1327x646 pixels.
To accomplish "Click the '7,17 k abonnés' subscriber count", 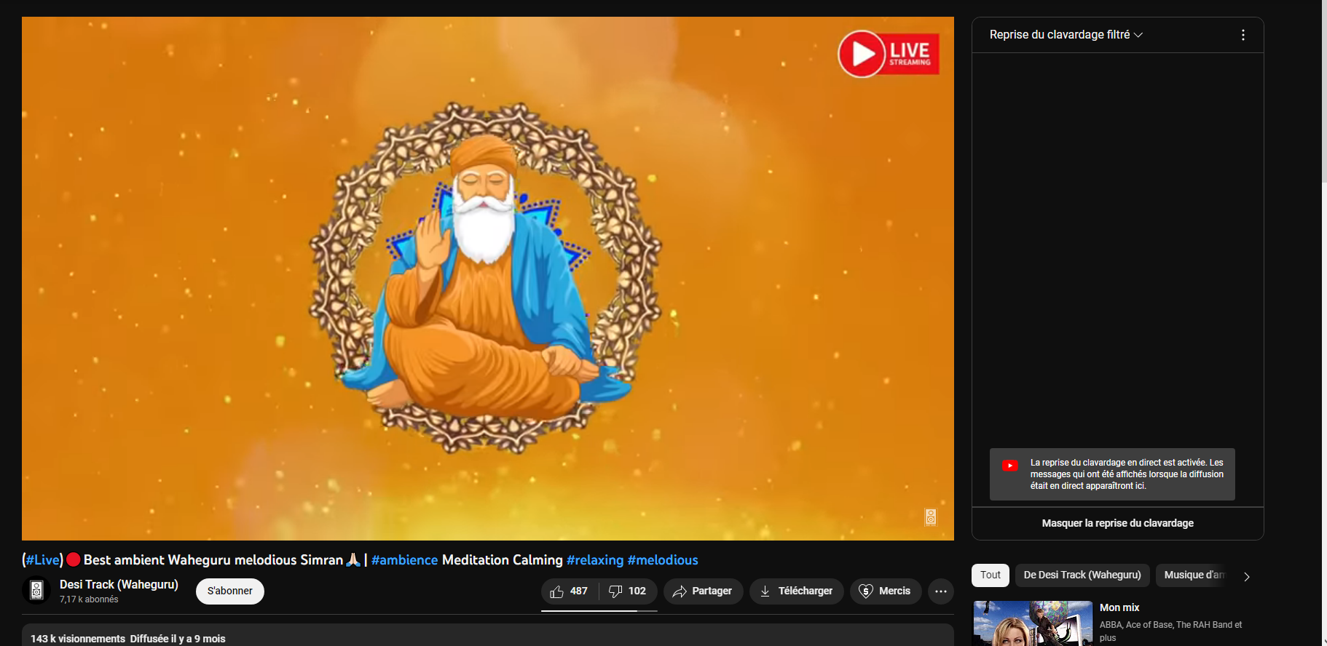I will click(x=89, y=599).
